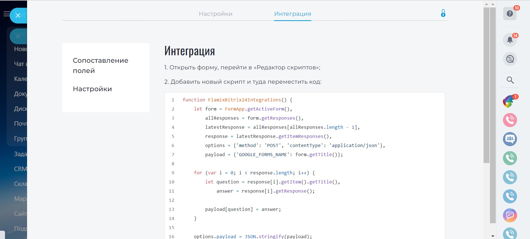Viewport: 530px width, 239px height.
Task: Click the blue padlock icon
Action: point(443,13)
